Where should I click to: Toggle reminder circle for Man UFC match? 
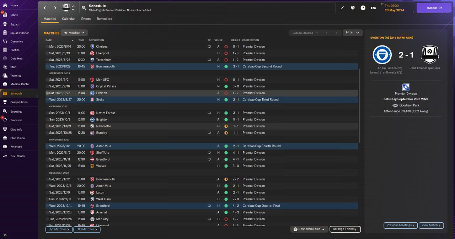click(x=47, y=80)
